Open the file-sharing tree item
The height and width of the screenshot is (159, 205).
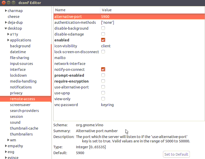(19, 58)
